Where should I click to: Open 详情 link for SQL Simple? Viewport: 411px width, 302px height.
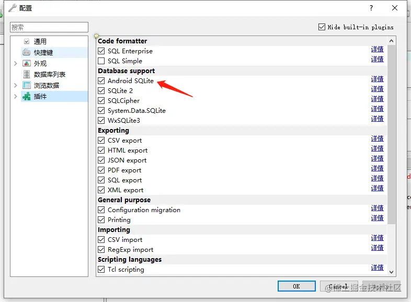coord(377,59)
